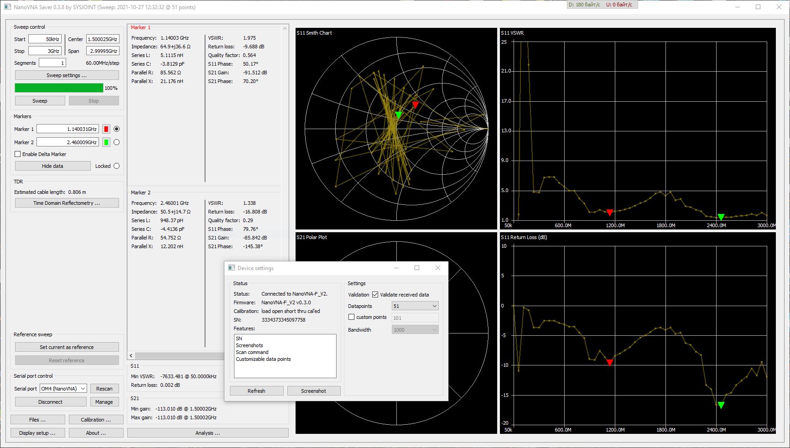Open Marker 1 red color swatch

coord(106,129)
